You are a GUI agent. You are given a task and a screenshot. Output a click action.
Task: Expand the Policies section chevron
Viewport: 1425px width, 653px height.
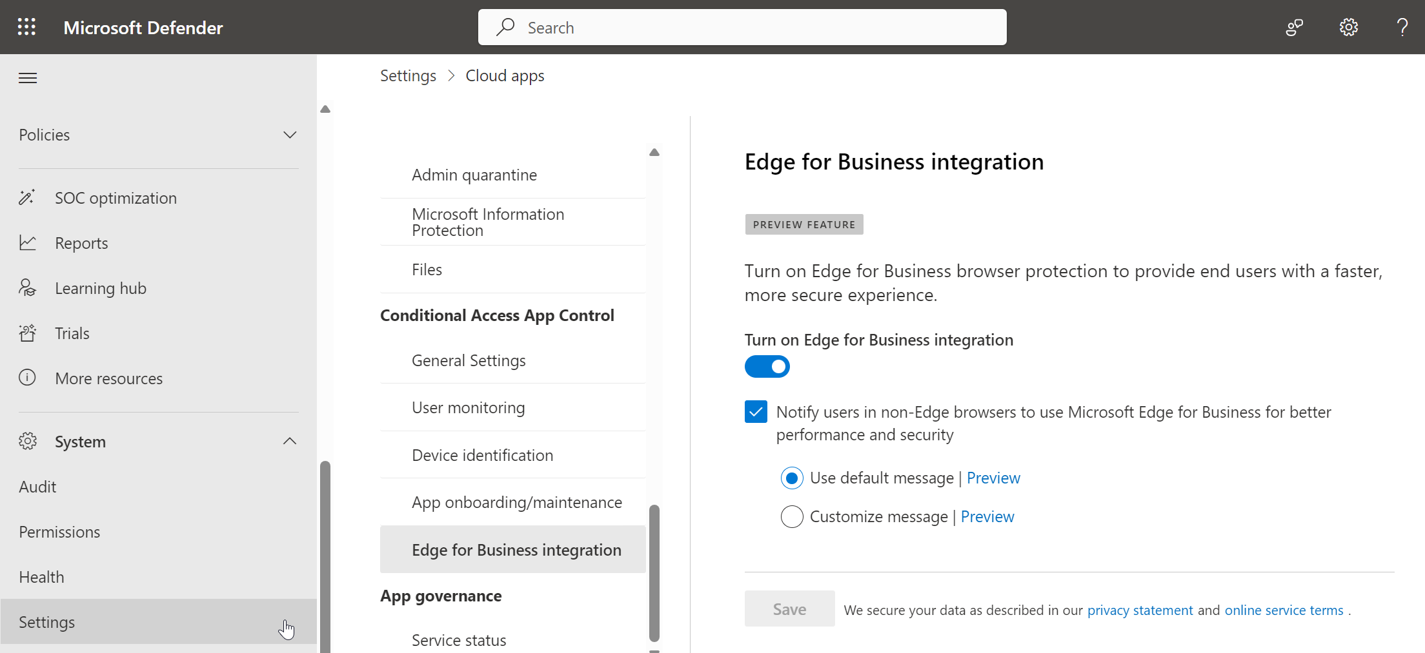(290, 135)
